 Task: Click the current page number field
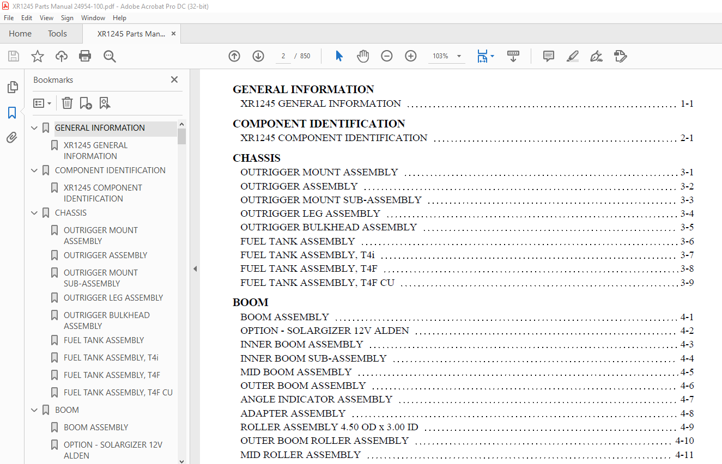tap(283, 56)
